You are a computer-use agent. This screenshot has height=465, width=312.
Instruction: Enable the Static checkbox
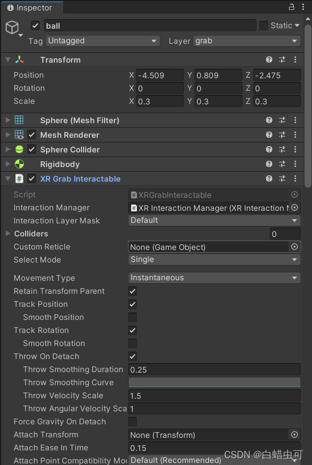(x=263, y=25)
